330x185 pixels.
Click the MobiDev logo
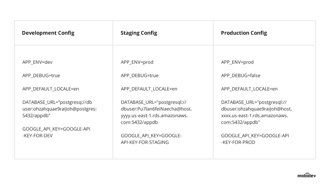307,175
